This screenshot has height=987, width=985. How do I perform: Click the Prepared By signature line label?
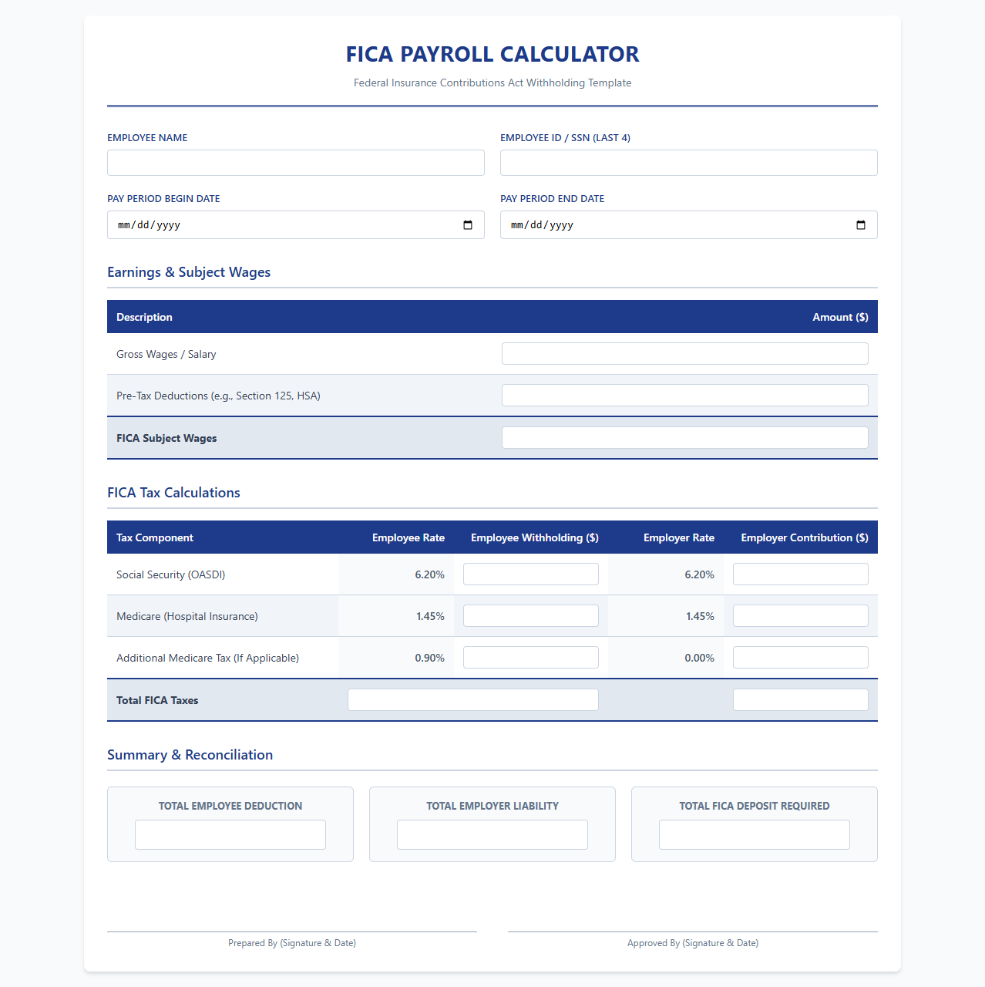coord(292,943)
